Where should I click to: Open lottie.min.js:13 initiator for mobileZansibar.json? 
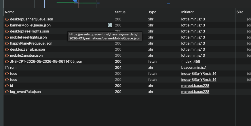(193, 56)
